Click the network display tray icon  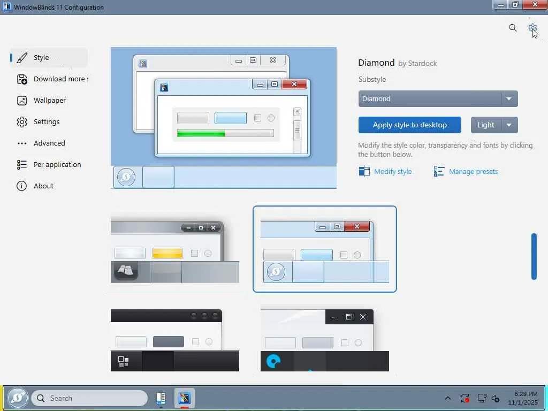pos(482,398)
